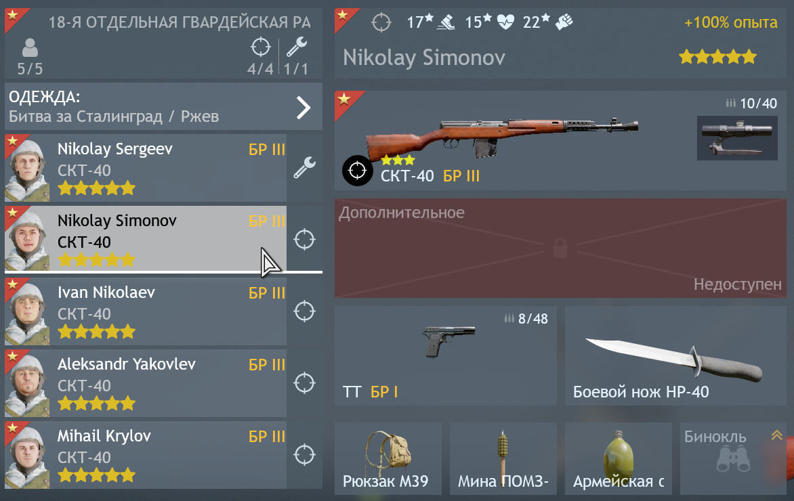Click the crosshair icon beside Ivan Nikolaev
Image resolution: width=794 pixels, height=501 pixels.
click(304, 311)
